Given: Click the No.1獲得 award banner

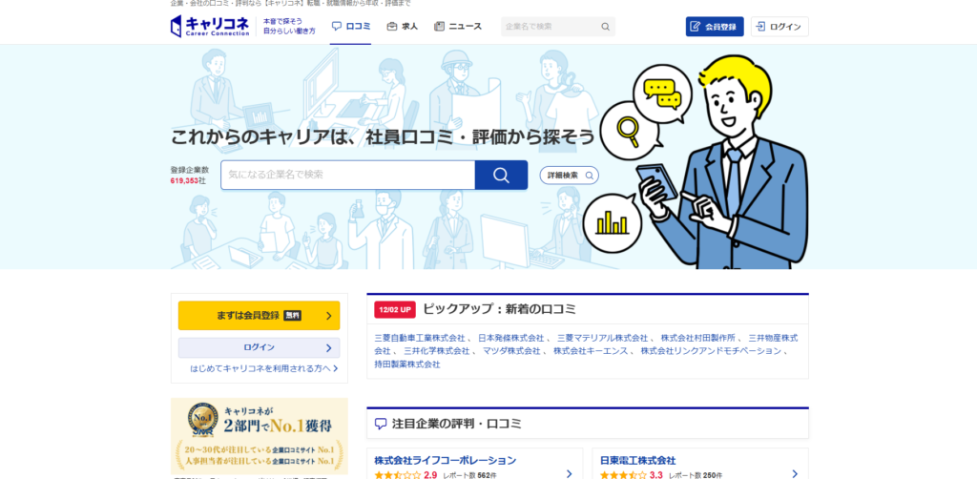Looking at the screenshot, I should pyautogui.click(x=259, y=435).
